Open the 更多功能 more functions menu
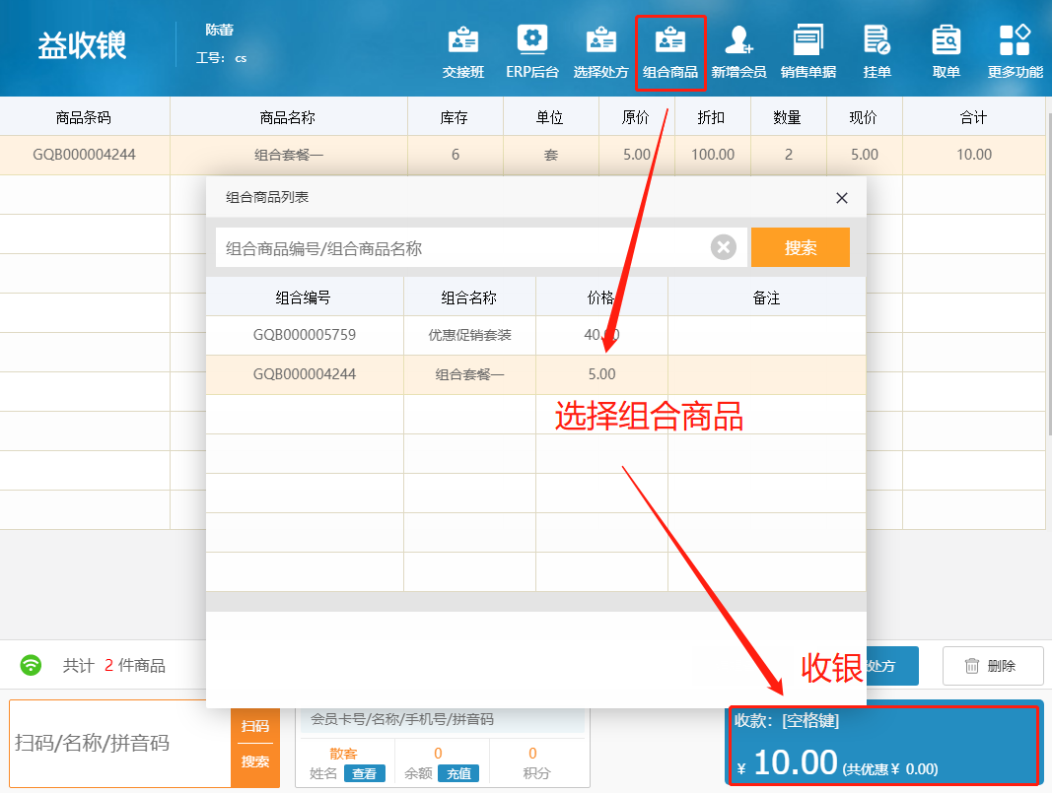1052x793 pixels. [1015, 51]
